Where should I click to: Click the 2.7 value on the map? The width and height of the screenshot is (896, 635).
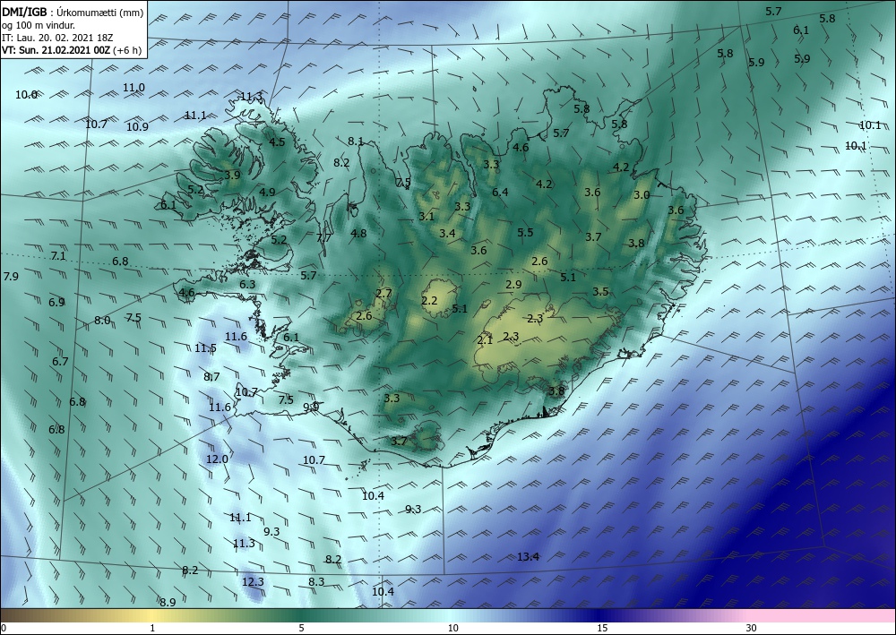384,294
